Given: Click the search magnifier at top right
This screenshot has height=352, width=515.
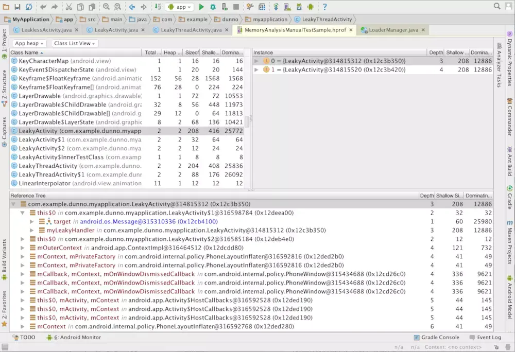Looking at the screenshot, I should coord(497,6).
